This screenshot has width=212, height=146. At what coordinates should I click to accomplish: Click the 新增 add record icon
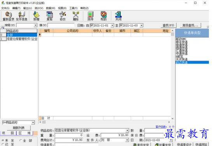[36, 16]
